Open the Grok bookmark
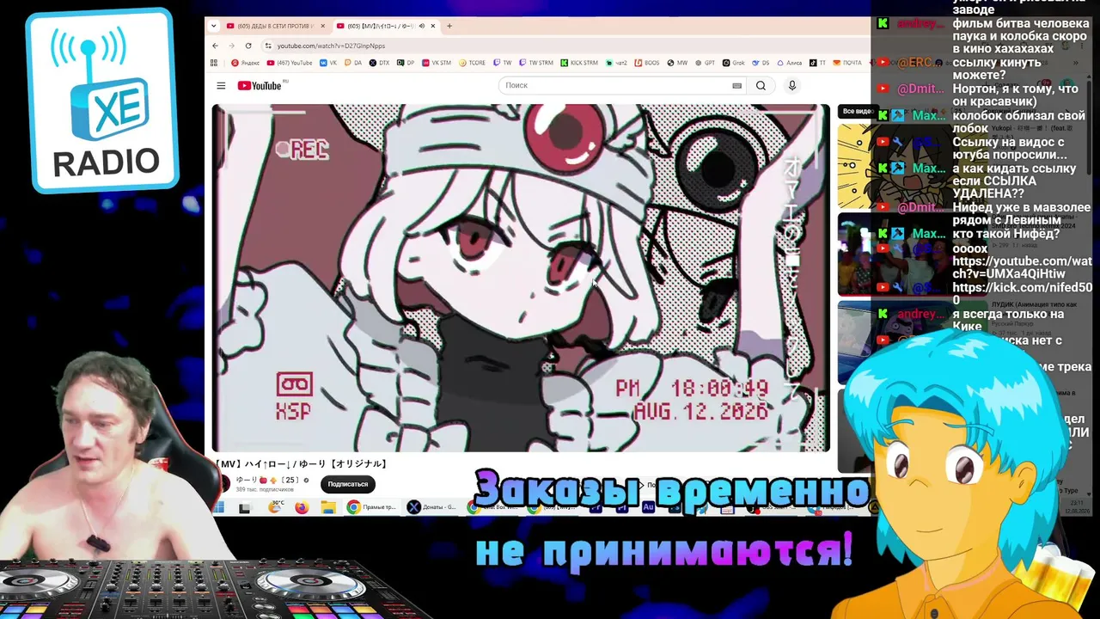The width and height of the screenshot is (1100, 619). point(733,63)
